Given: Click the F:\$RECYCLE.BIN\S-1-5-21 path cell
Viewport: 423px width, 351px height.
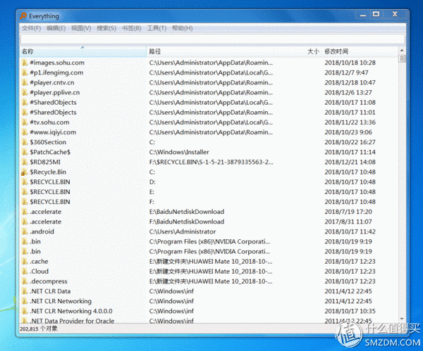Looking at the screenshot, I should pos(211,162).
